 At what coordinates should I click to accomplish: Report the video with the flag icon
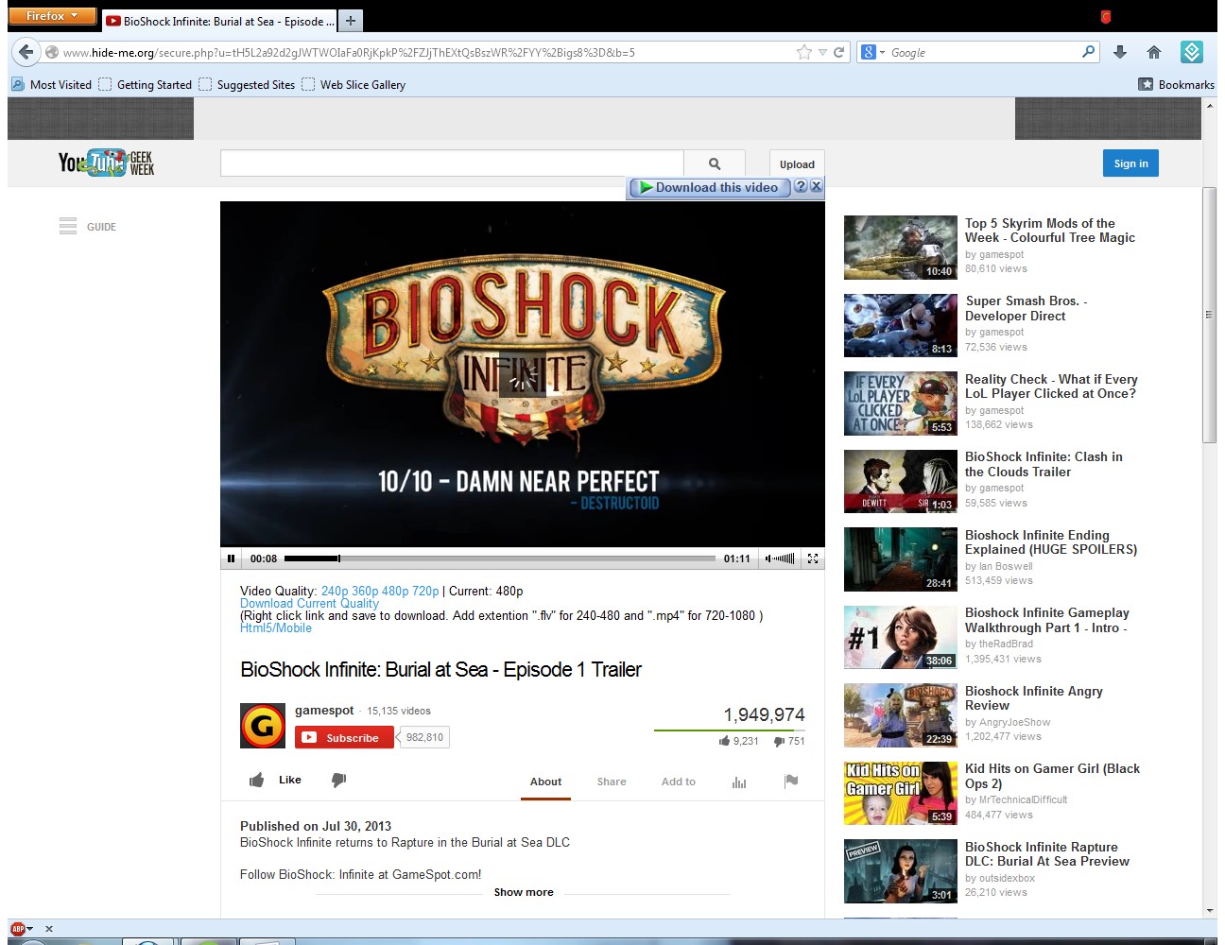[791, 781]
